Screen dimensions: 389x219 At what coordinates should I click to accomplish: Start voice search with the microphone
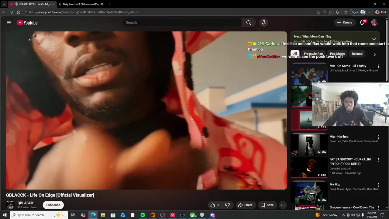pos(264,23)
